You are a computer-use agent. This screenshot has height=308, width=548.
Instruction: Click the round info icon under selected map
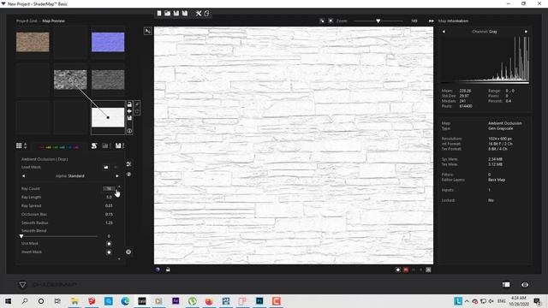(x=129, y=131)
